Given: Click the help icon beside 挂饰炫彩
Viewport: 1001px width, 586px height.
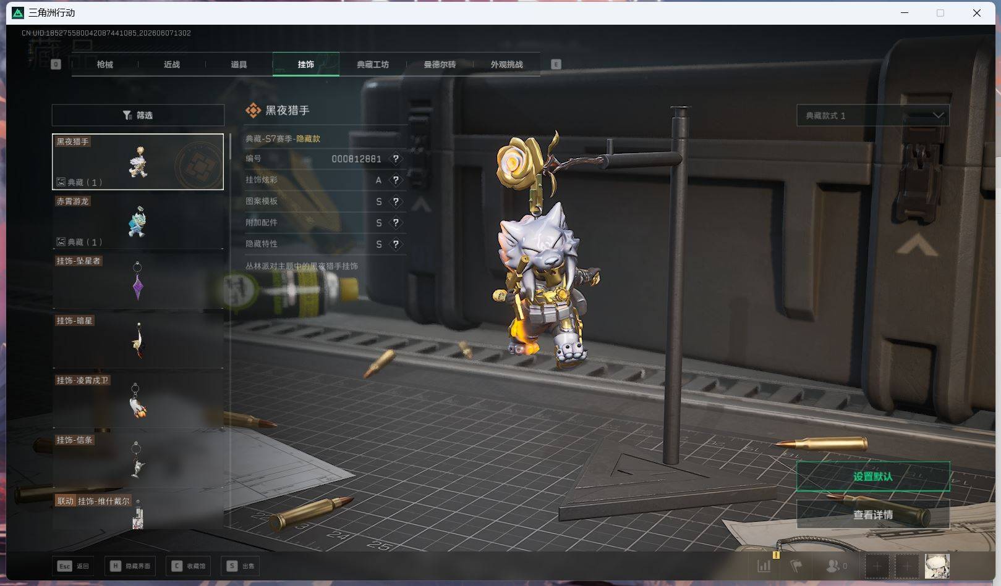Looking at the screenshot, I should tap(396, 180).
